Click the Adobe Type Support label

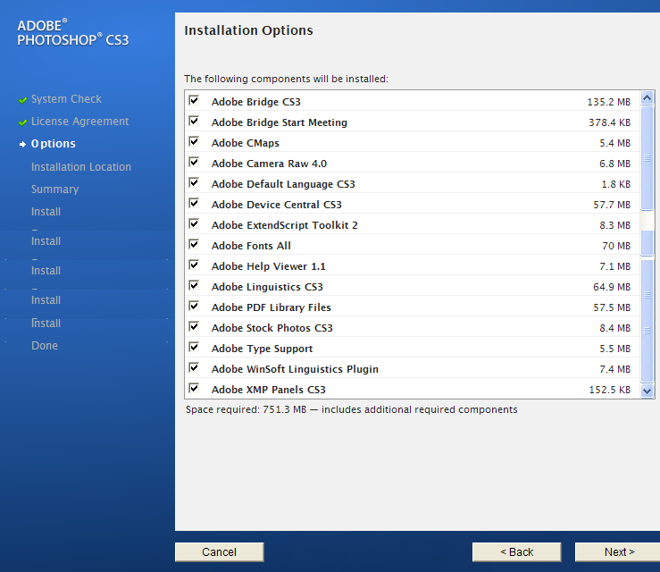tap(262, 349)
